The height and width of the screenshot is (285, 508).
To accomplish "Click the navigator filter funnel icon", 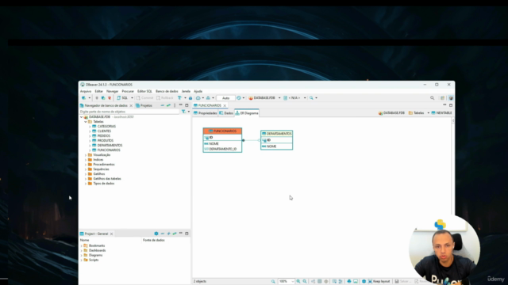I will point(183,112).
